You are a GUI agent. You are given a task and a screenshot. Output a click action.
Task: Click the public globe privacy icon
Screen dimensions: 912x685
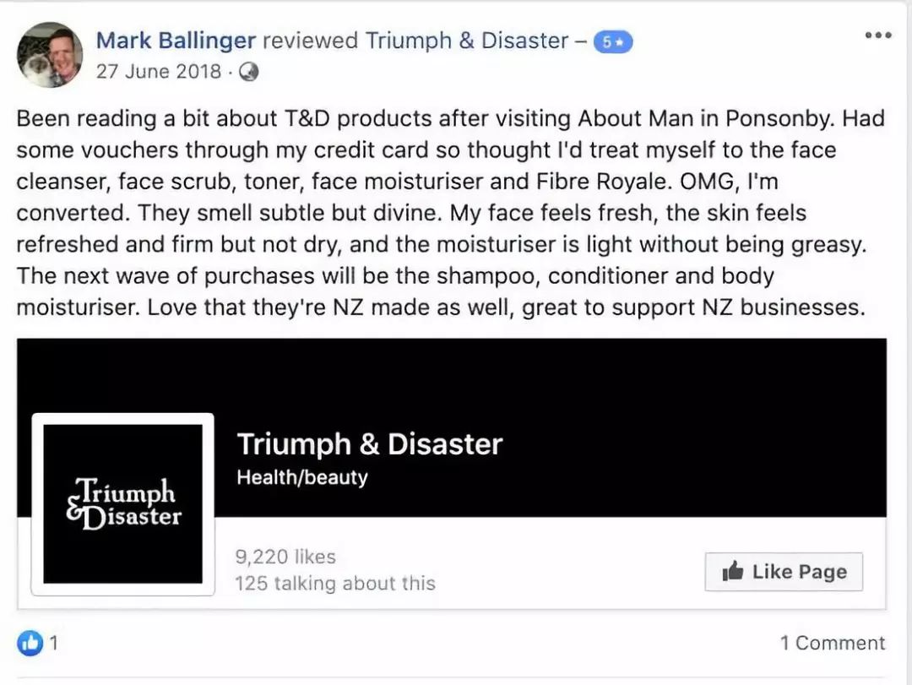point(248,72)
